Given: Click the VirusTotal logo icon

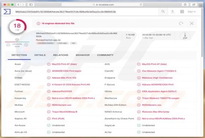Looking at the screenshot, I should (x=7, y=12).
